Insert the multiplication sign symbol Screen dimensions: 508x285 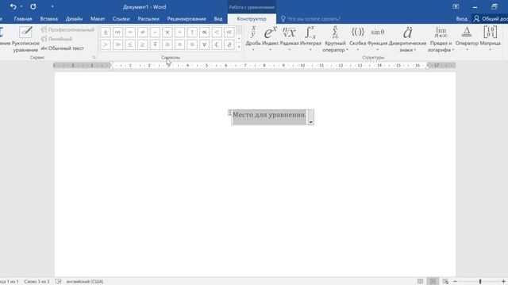[167, 32]
